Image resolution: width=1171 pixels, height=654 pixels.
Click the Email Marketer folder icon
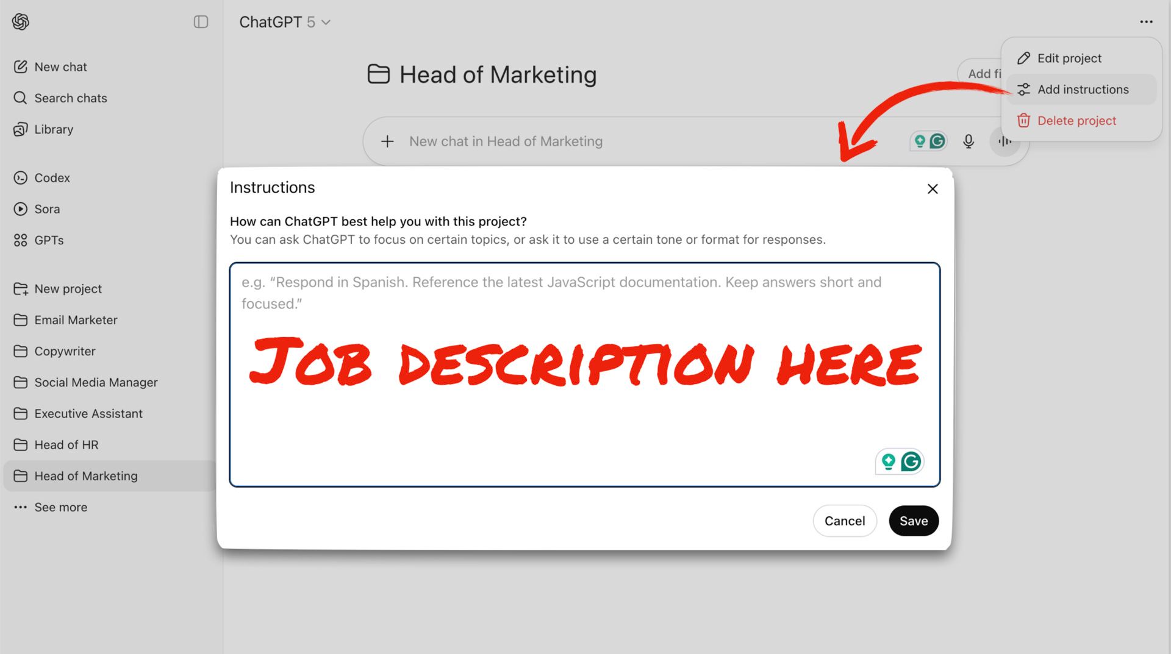pos(21,320)
